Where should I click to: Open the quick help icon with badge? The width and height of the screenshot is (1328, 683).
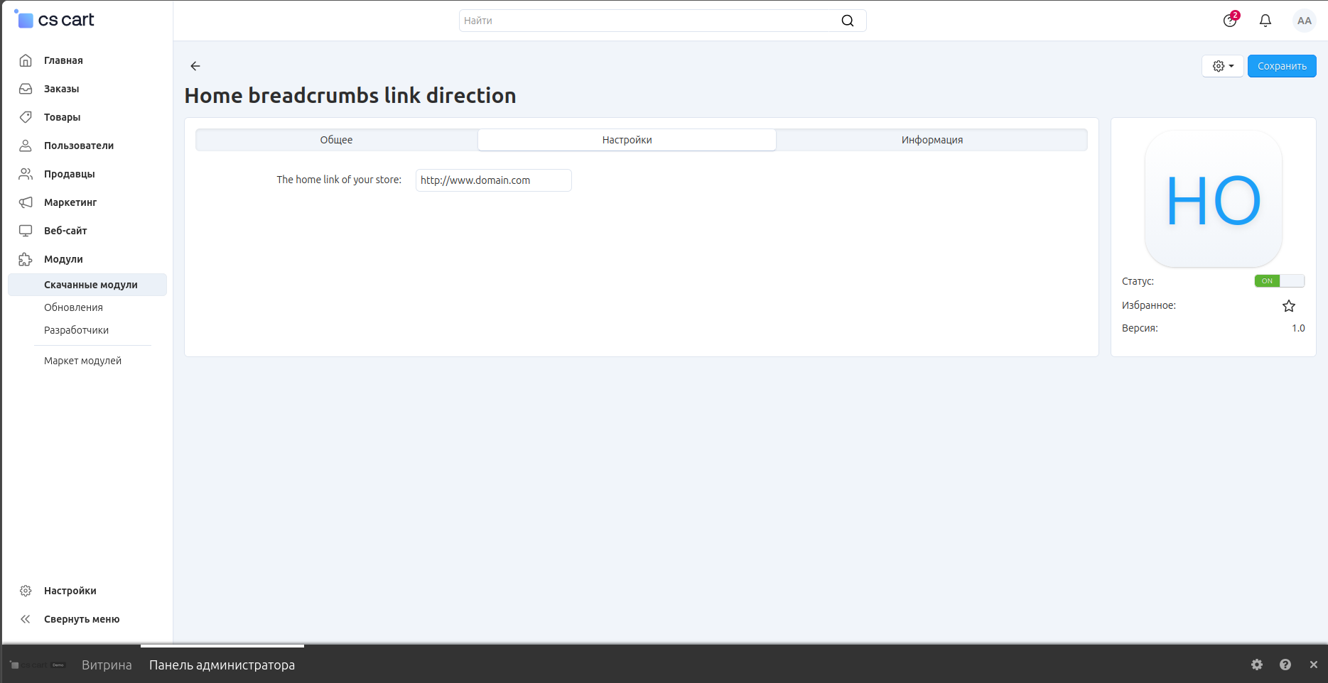(x=1230, y=21)
